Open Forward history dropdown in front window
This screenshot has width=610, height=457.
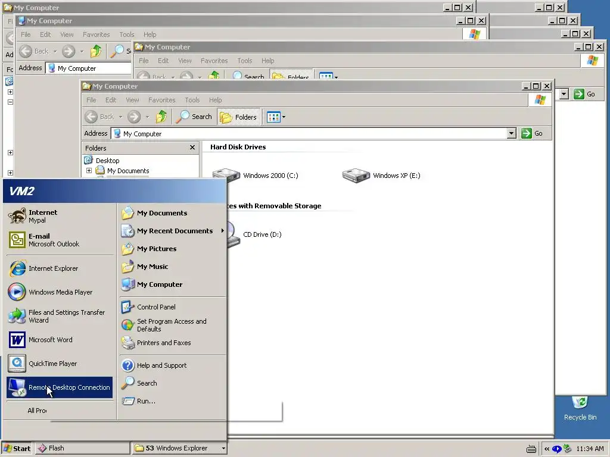(147, 117)
